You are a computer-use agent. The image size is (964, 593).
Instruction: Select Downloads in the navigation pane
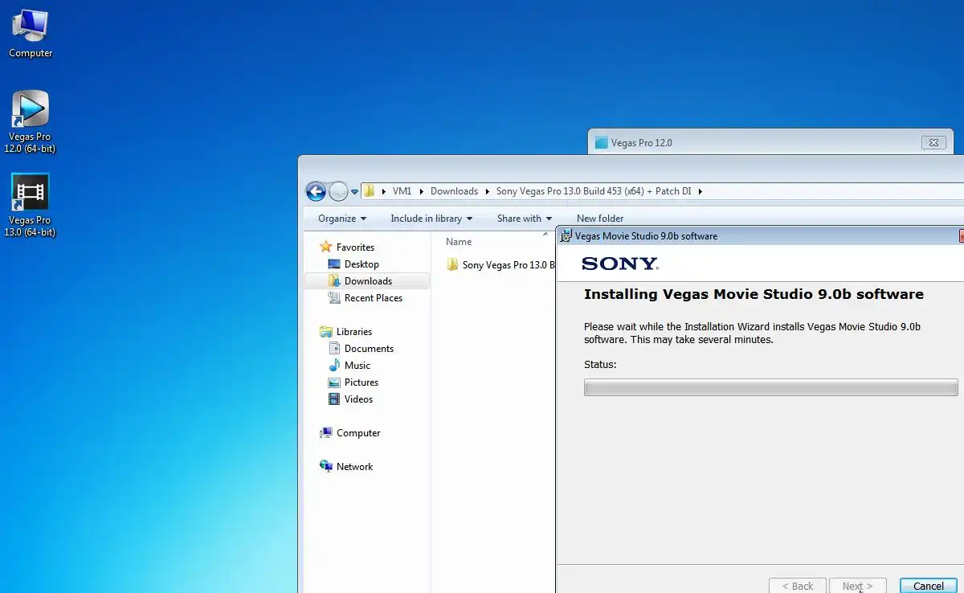click(x=367, y=281)
